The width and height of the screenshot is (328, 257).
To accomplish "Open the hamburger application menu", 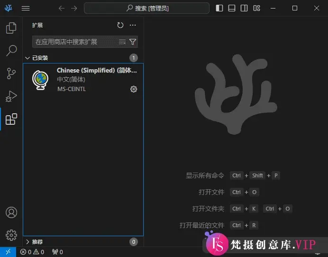I will pos(26,8).
